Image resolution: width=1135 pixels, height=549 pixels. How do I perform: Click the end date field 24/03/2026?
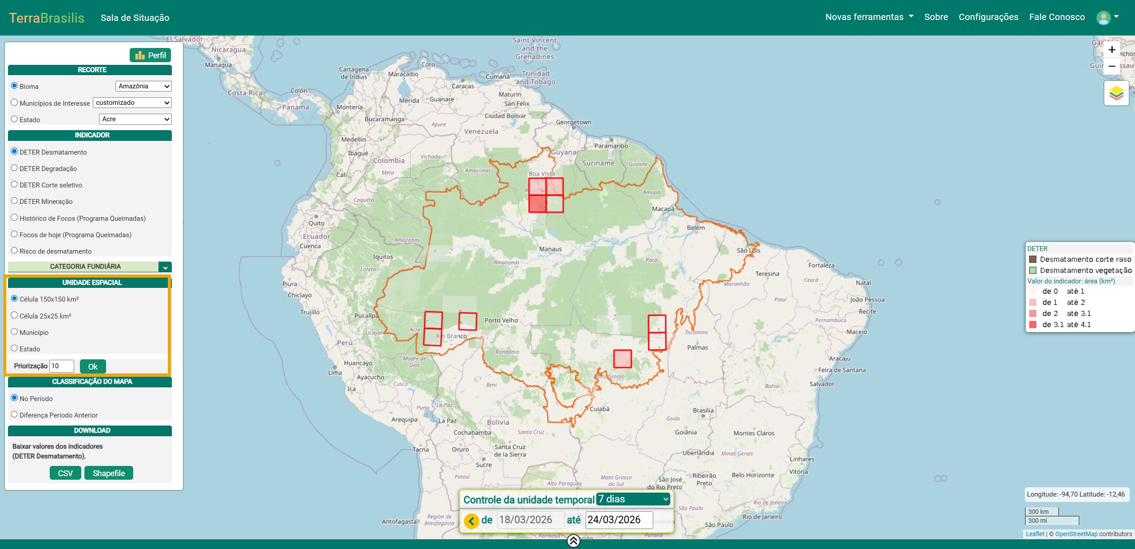[619, 520]
